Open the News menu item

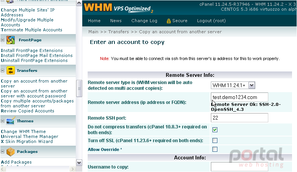[x=116, y=21]
